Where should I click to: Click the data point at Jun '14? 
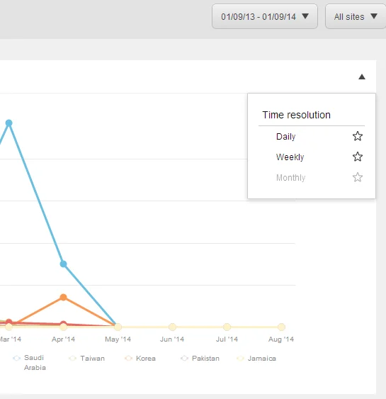pyautogui.click(x=172, y=327)
